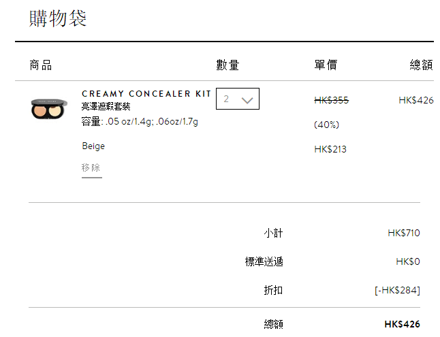Screen dimensions: 440x337
Task: Click the (40%) discount percentage
Action: (327, 125)
